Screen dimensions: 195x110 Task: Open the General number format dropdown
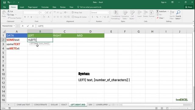pyautogui.click(x=108, y=13)
